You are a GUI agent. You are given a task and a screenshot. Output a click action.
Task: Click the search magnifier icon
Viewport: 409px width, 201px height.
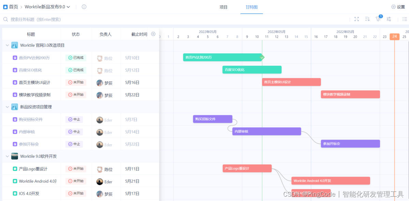pyautogui.click(x=5, y=19)
